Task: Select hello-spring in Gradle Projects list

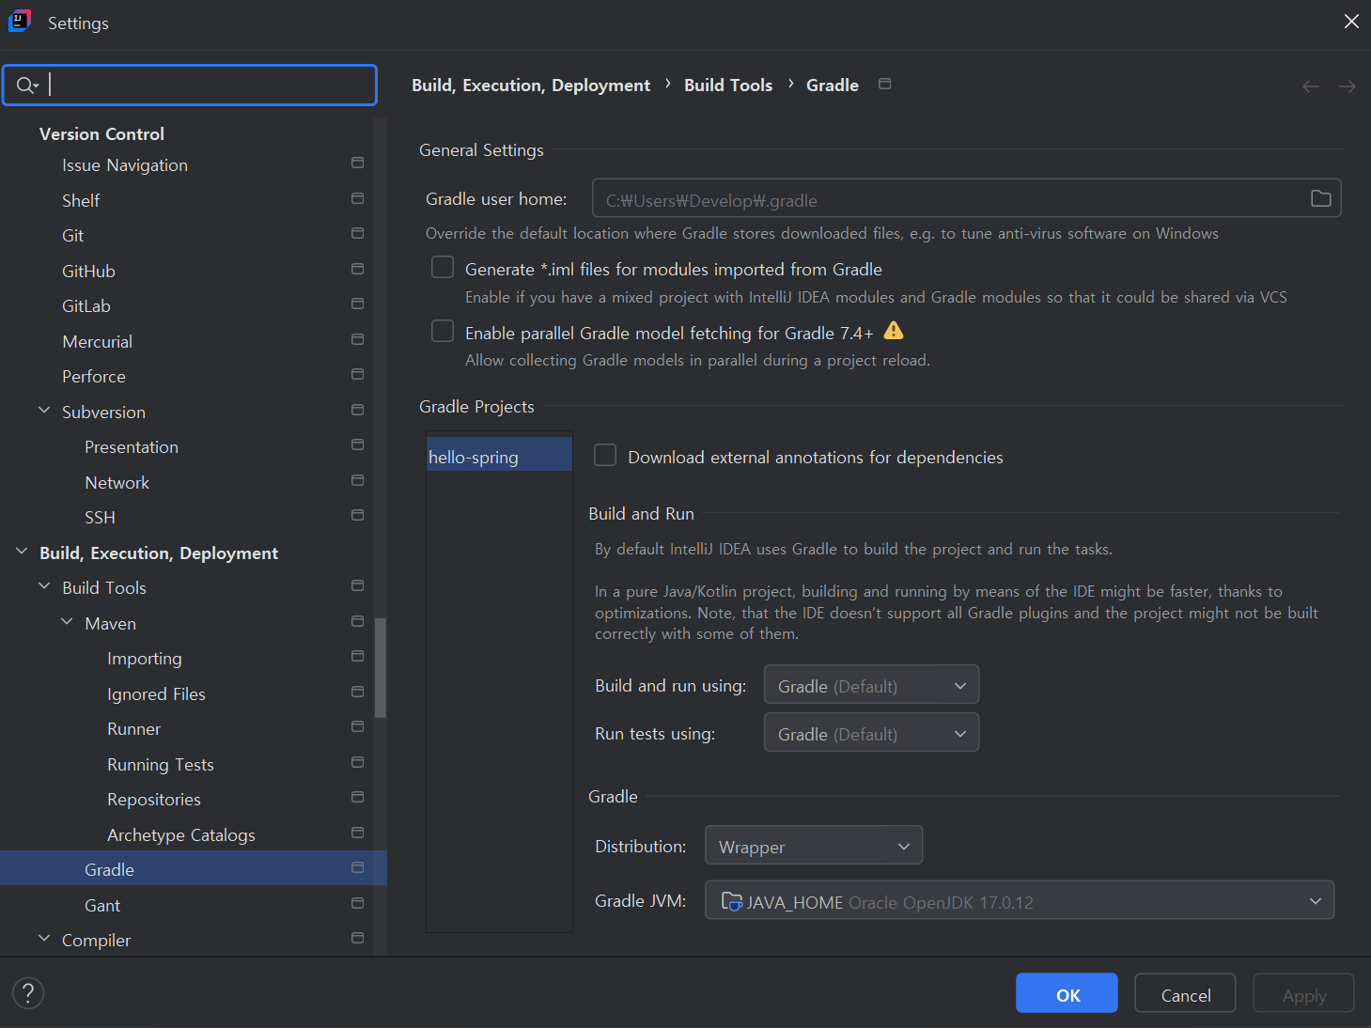Action: [x=499, y=456]
